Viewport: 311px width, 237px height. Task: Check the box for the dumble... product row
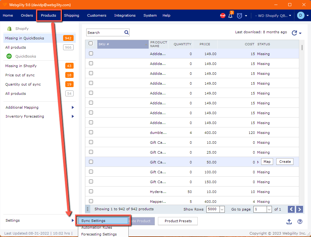[x=91, y=132]
